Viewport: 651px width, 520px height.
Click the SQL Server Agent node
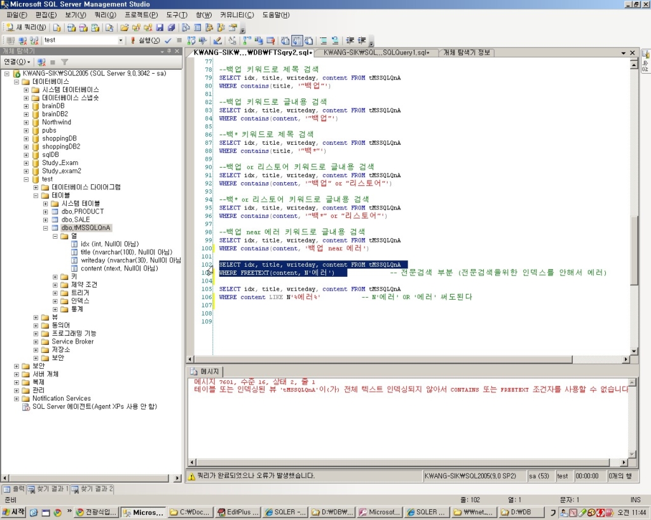click(x=95, y=407)
